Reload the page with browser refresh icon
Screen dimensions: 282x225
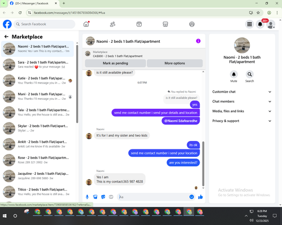[20, 13]
